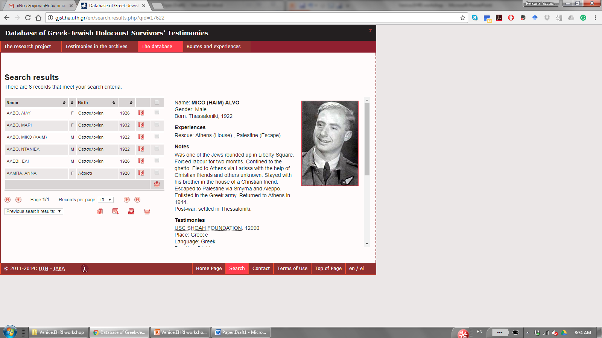Viewport: 602px width, 338px height.
Task: Check the box for ΑΛΒΟ, ΜΙΚΟ (ΧΑΪΜ)
Action: 157,136
